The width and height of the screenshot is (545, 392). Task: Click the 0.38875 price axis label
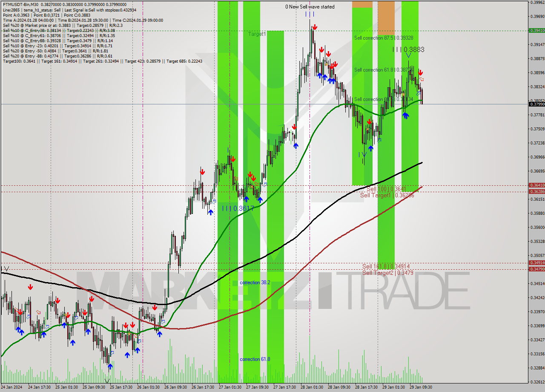pos(537,59)
